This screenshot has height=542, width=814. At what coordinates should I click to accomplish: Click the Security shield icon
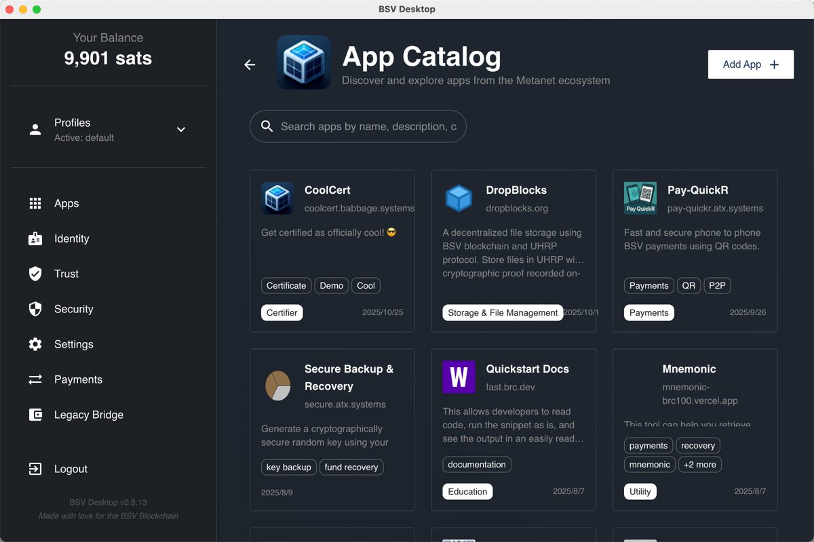35,309
